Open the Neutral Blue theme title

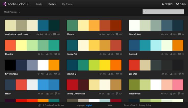click(x=135, y=34)
